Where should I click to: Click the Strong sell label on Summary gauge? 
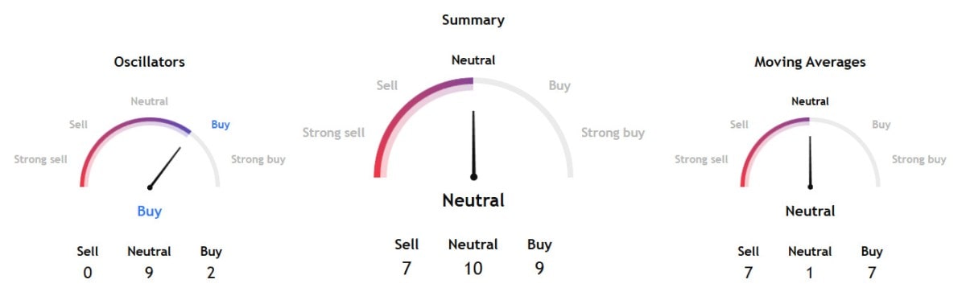click(x=334, y=133)
